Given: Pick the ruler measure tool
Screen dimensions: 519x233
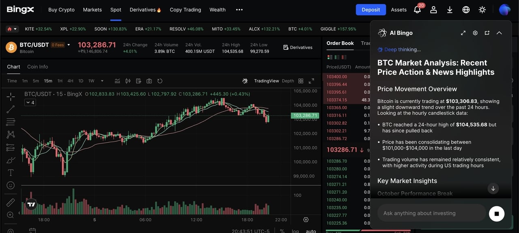Looking at the screenshot, I should point(11,202).
